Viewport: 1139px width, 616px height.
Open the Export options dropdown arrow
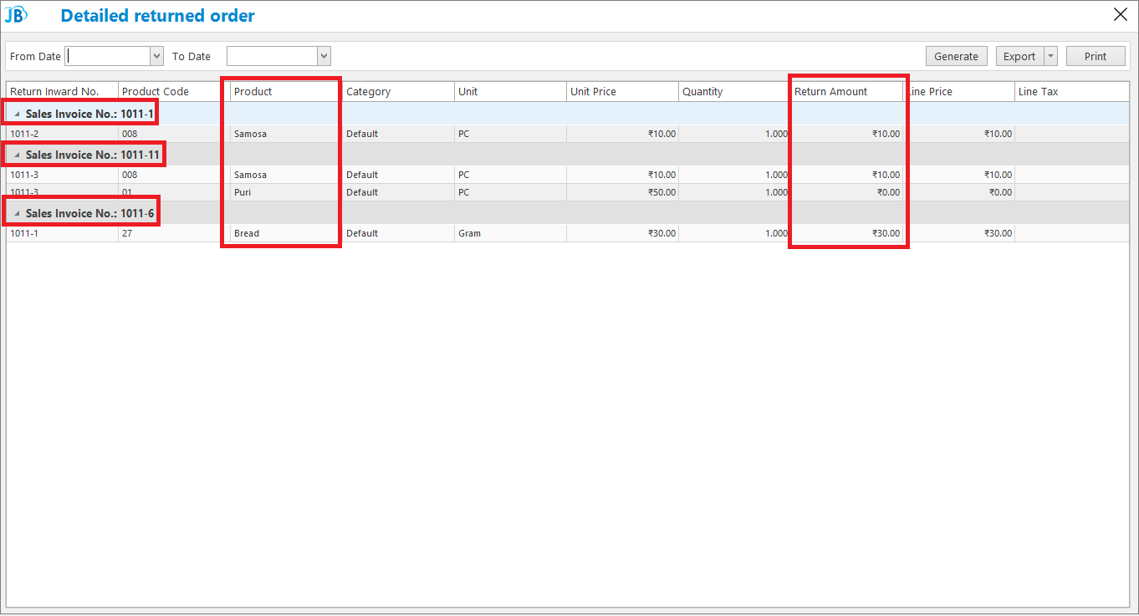[x=1050, y=56]
